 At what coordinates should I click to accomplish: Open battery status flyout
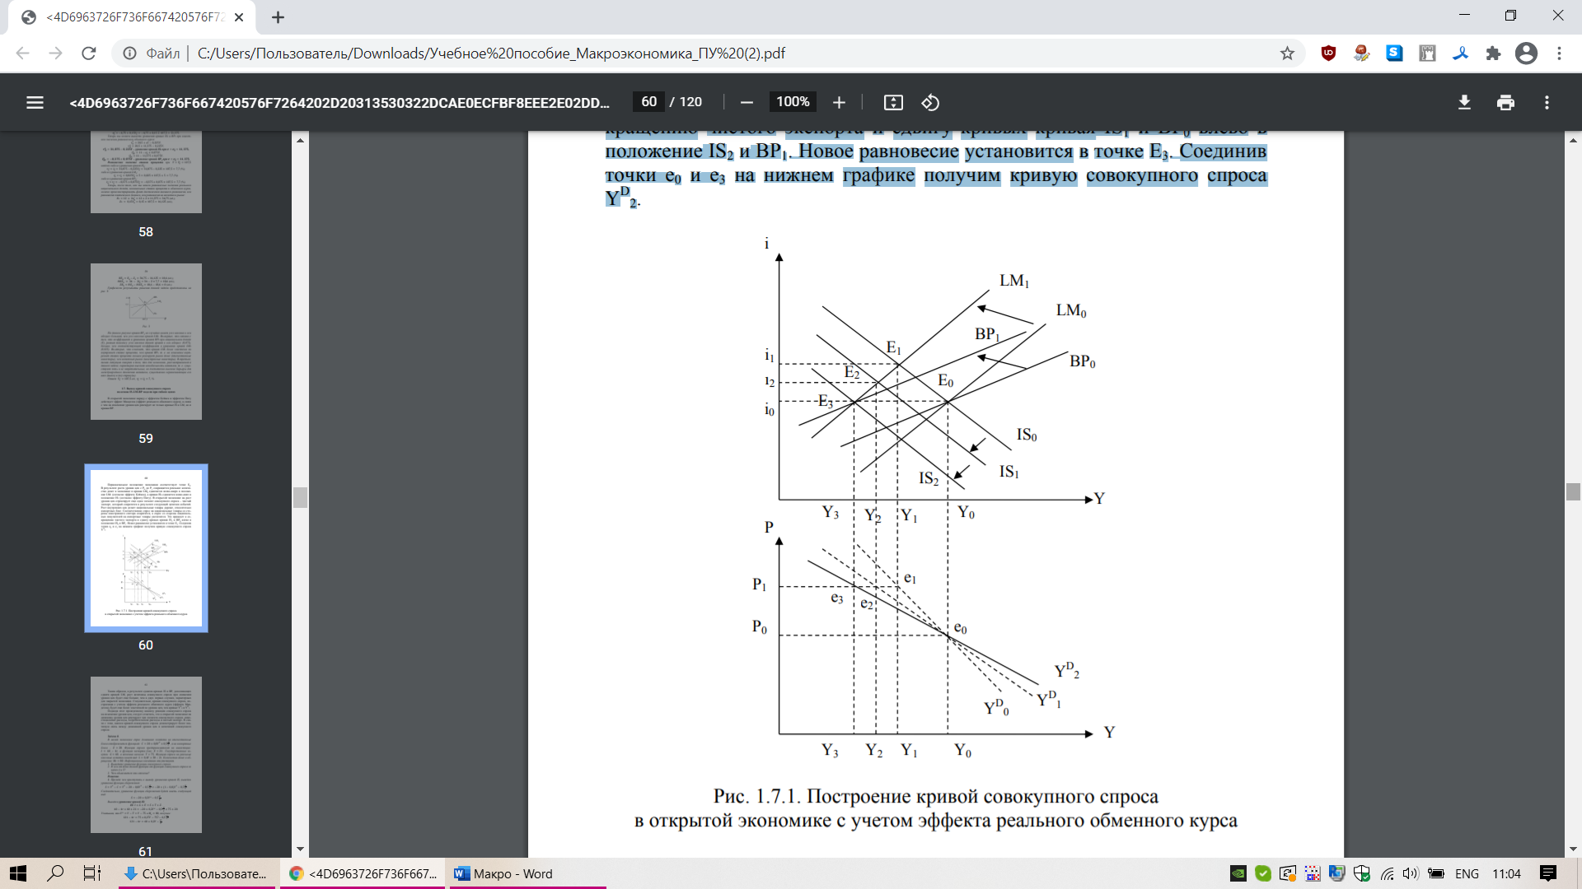[x=1435, y=873]
